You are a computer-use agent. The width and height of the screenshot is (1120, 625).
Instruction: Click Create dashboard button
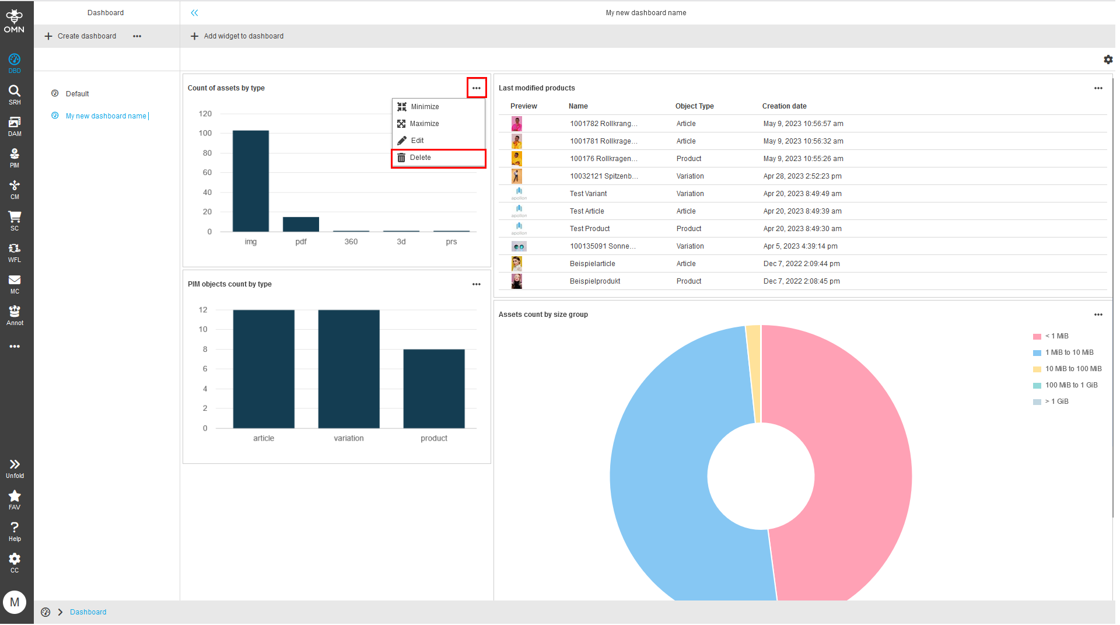pos(80,36)
